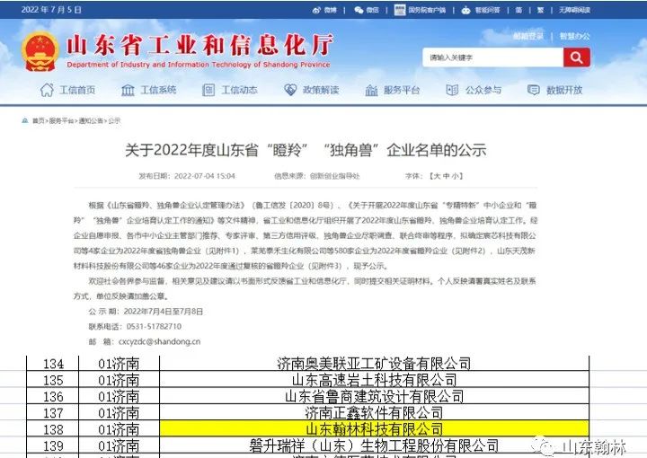Click the book icon beside 公众参与
Viewport: 647px width, 458px height.
click(x=452, y=90)
